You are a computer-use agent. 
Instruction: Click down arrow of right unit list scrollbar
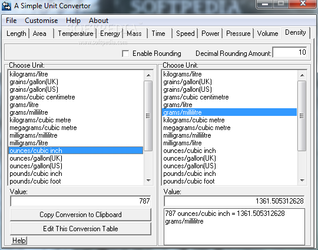coord(302,181)
